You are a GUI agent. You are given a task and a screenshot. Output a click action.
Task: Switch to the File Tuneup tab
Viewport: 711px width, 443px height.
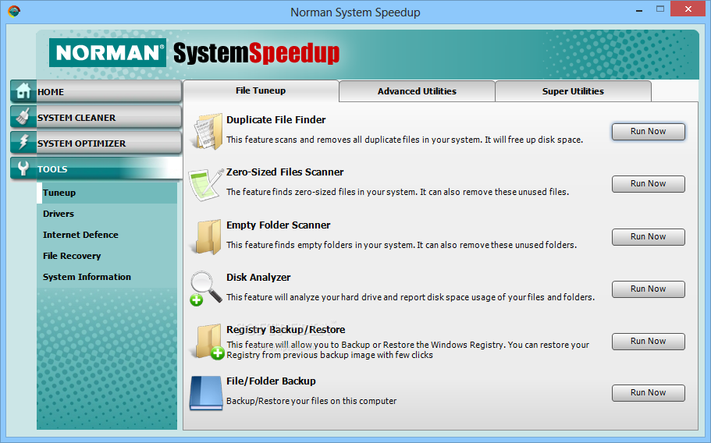coord(261,90)
